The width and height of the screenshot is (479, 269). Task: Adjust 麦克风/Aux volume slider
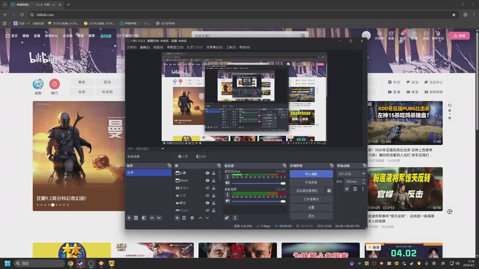[x=259, y=184]
